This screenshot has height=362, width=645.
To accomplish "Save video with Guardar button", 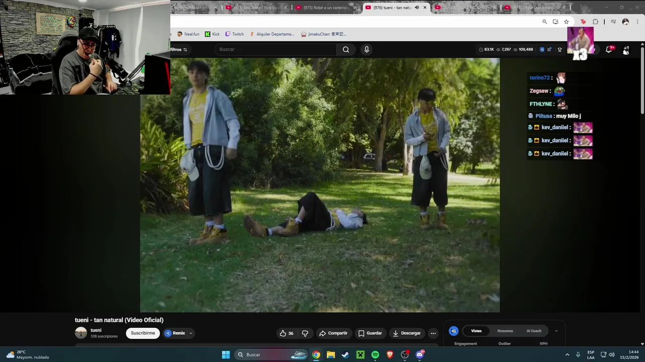I will tap(370, 333).
